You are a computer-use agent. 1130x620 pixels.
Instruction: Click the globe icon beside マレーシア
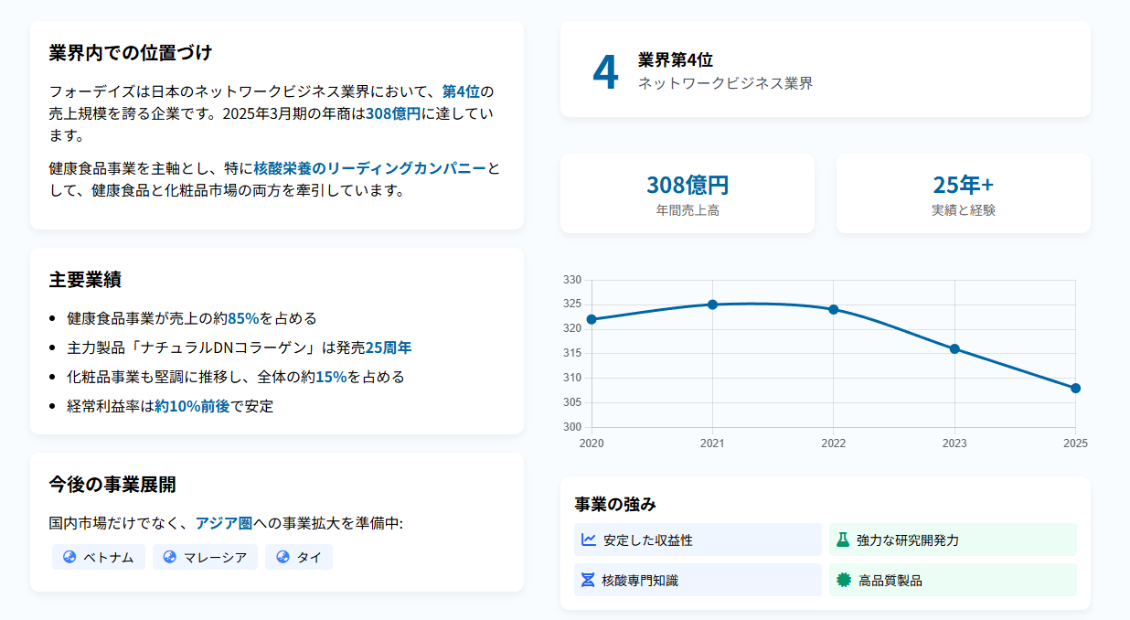[x=169, y=557]
